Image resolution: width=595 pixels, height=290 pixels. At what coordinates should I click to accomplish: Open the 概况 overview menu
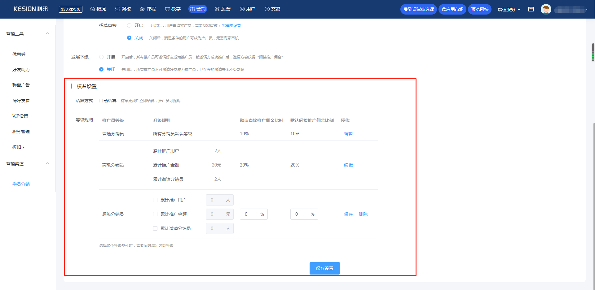click(98, 9)
